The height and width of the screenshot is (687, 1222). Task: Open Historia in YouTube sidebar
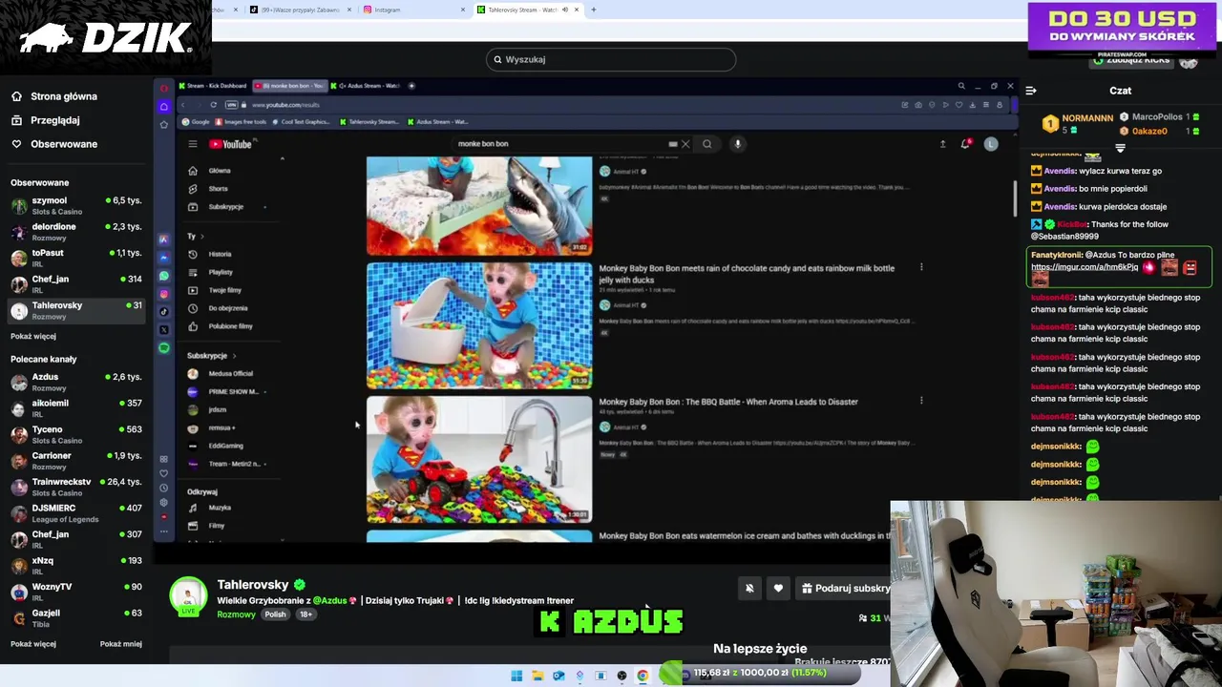[220, 254]
